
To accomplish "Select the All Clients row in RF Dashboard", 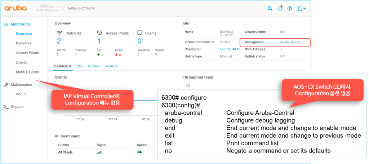I will click(66, 152).
